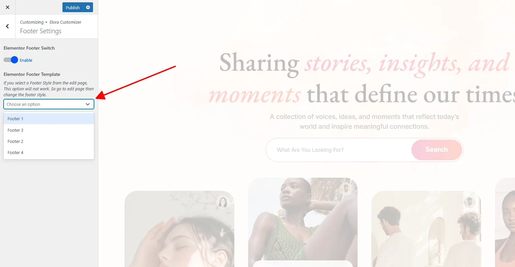
Task: Go back using the left chevron arrow
Action: (8, 26)
